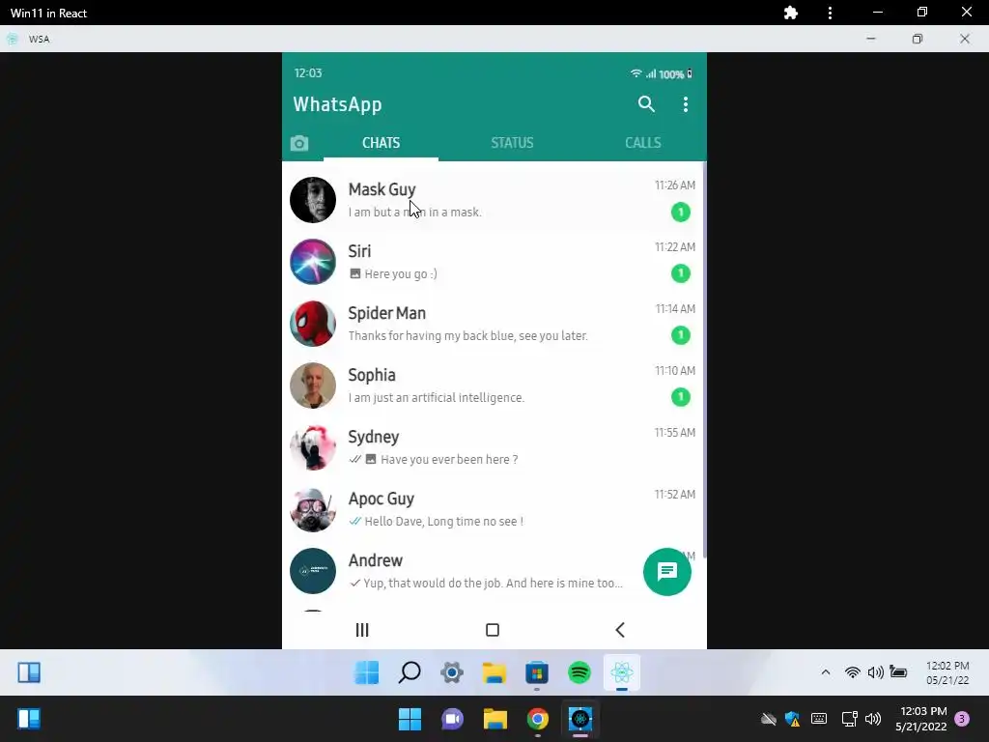Switch to the CALLS tab

click(642, 143)
